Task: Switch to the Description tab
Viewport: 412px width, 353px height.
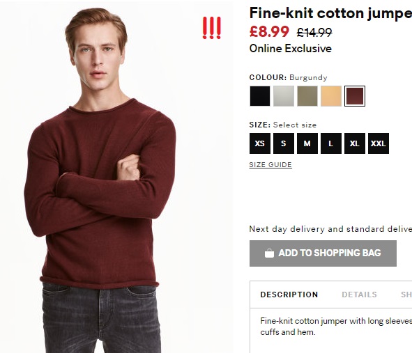Action: click(x=289, y=295)
